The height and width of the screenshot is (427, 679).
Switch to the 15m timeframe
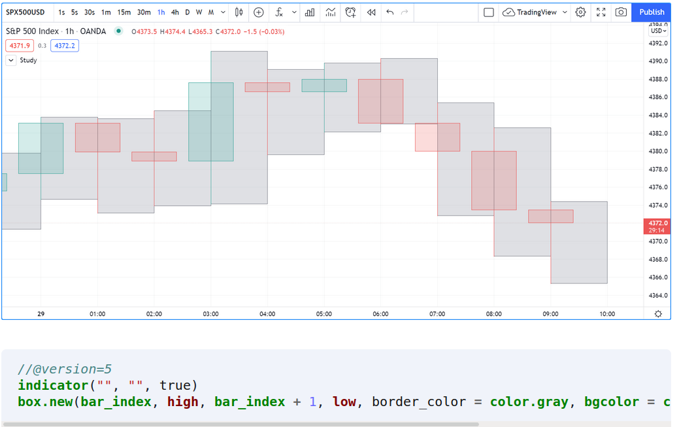point(124,12)
